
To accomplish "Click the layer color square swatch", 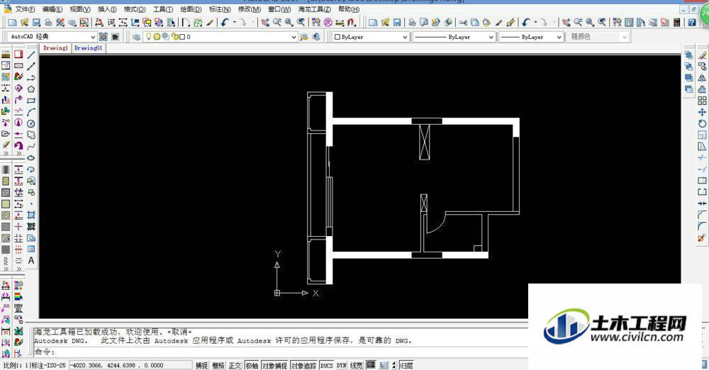I will point(182,37).
